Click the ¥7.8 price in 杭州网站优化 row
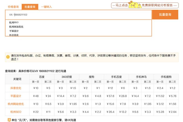The height and width of the screenshot is (122, 183). [123, 104]
